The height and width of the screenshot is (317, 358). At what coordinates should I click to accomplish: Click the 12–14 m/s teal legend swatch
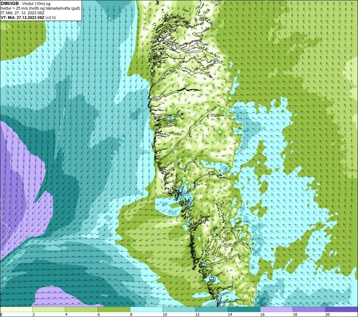(x=212, y=309)
